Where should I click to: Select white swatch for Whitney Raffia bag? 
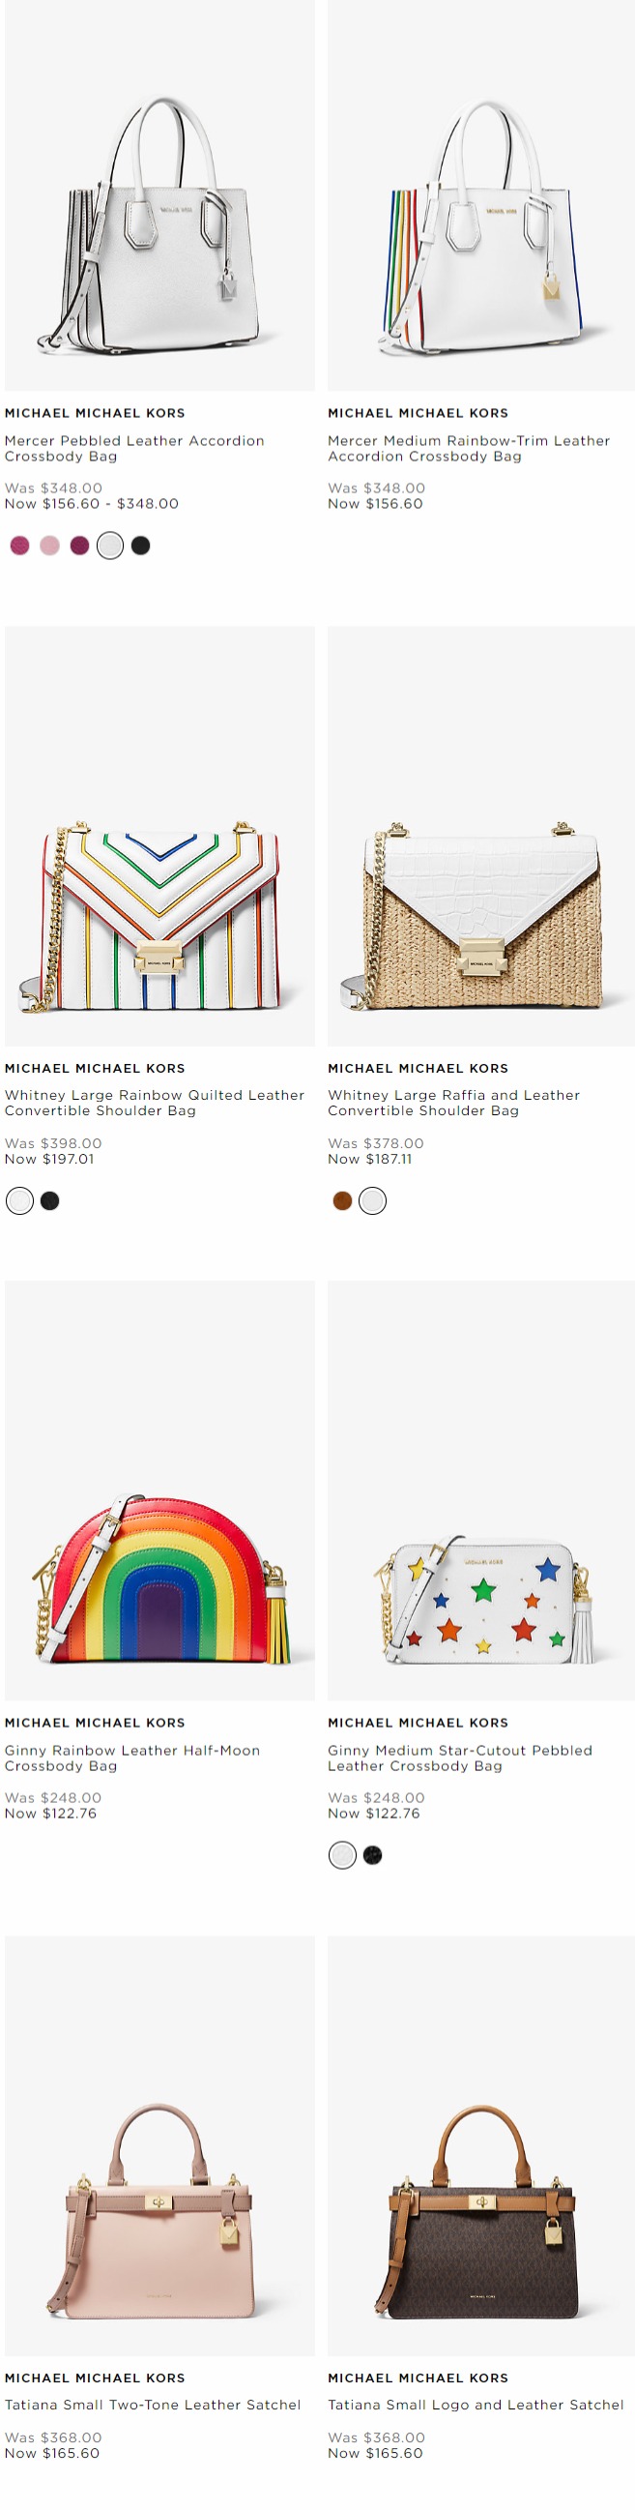click(372, 1200)
